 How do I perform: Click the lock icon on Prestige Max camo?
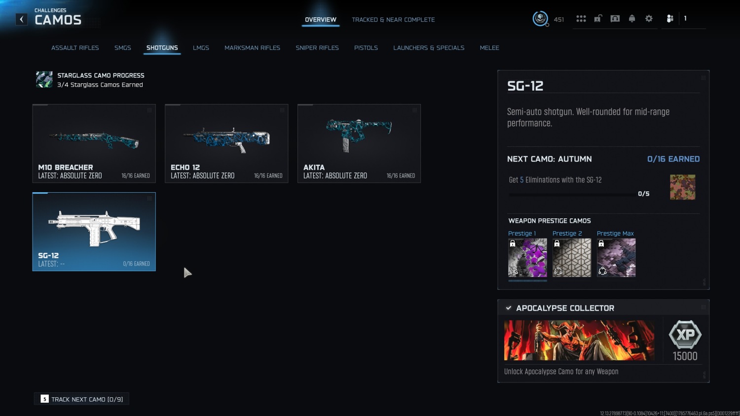tap(601, 243)
